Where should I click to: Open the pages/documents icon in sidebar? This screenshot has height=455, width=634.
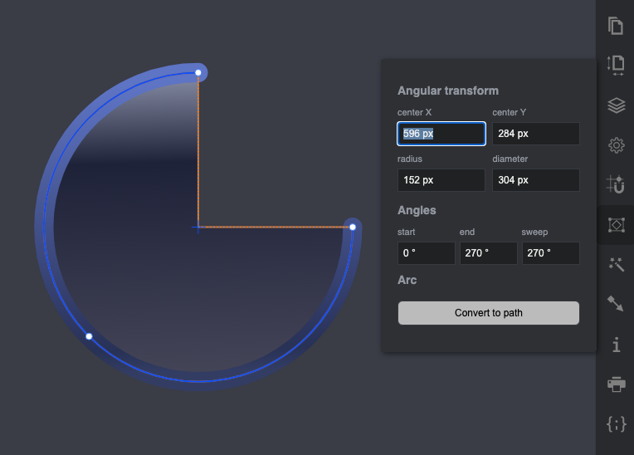[616, 26]
